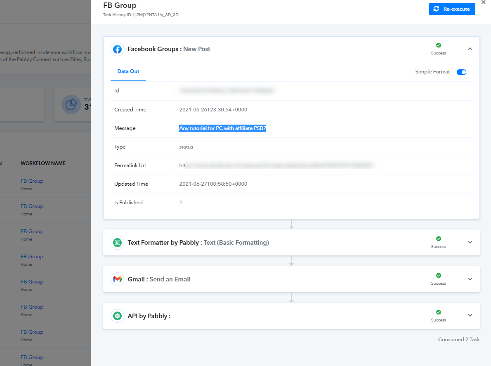This screenshot has height=366, width=491.
Task: Click the Created Time value 2021-06-26T23:30:54
Action: tap(213, 110)
